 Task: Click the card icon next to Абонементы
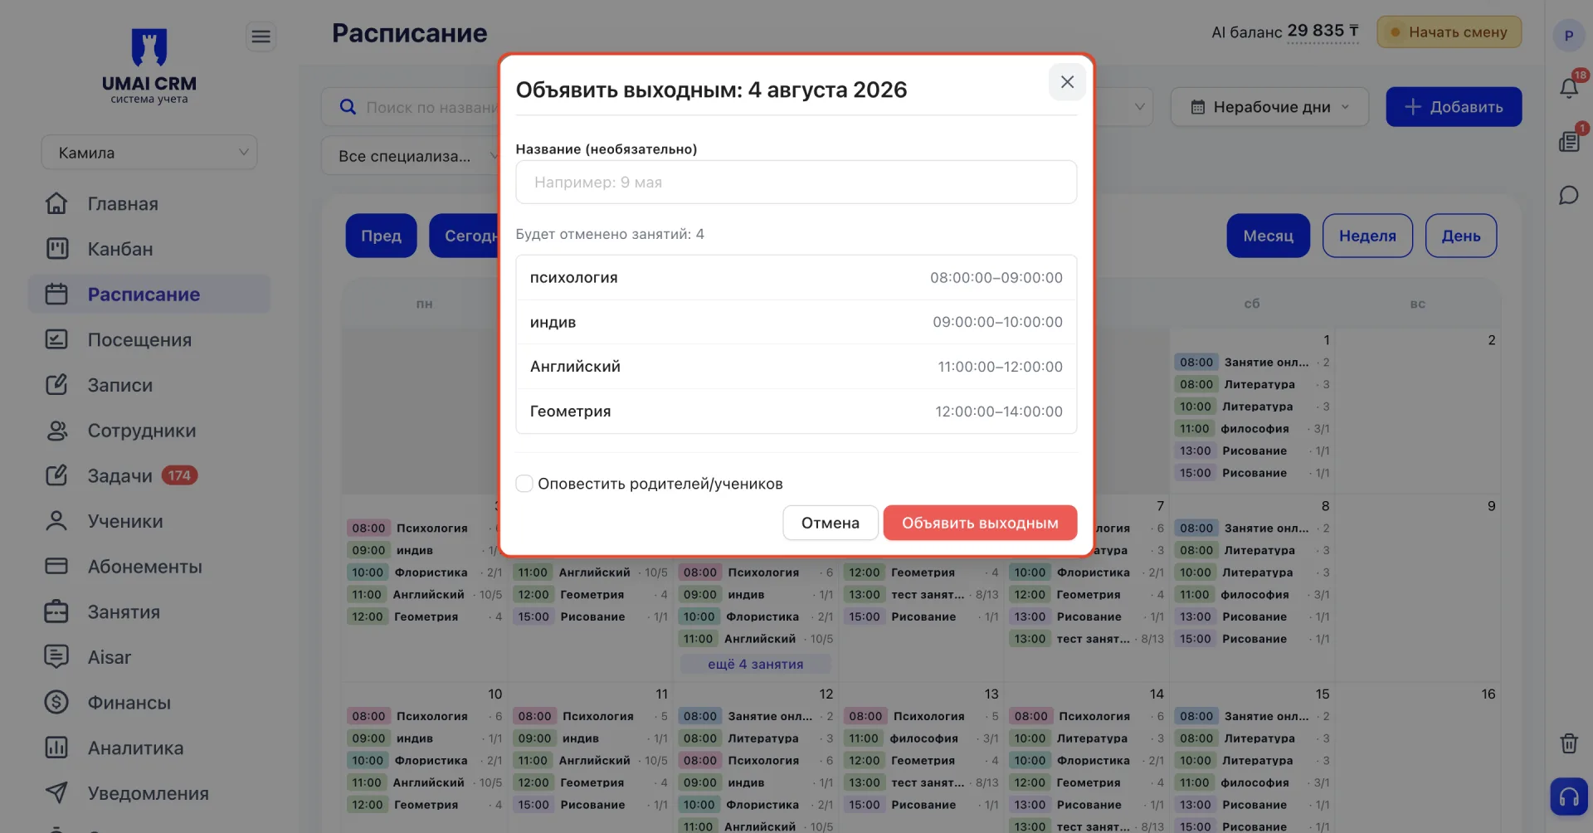pos(56,566)
